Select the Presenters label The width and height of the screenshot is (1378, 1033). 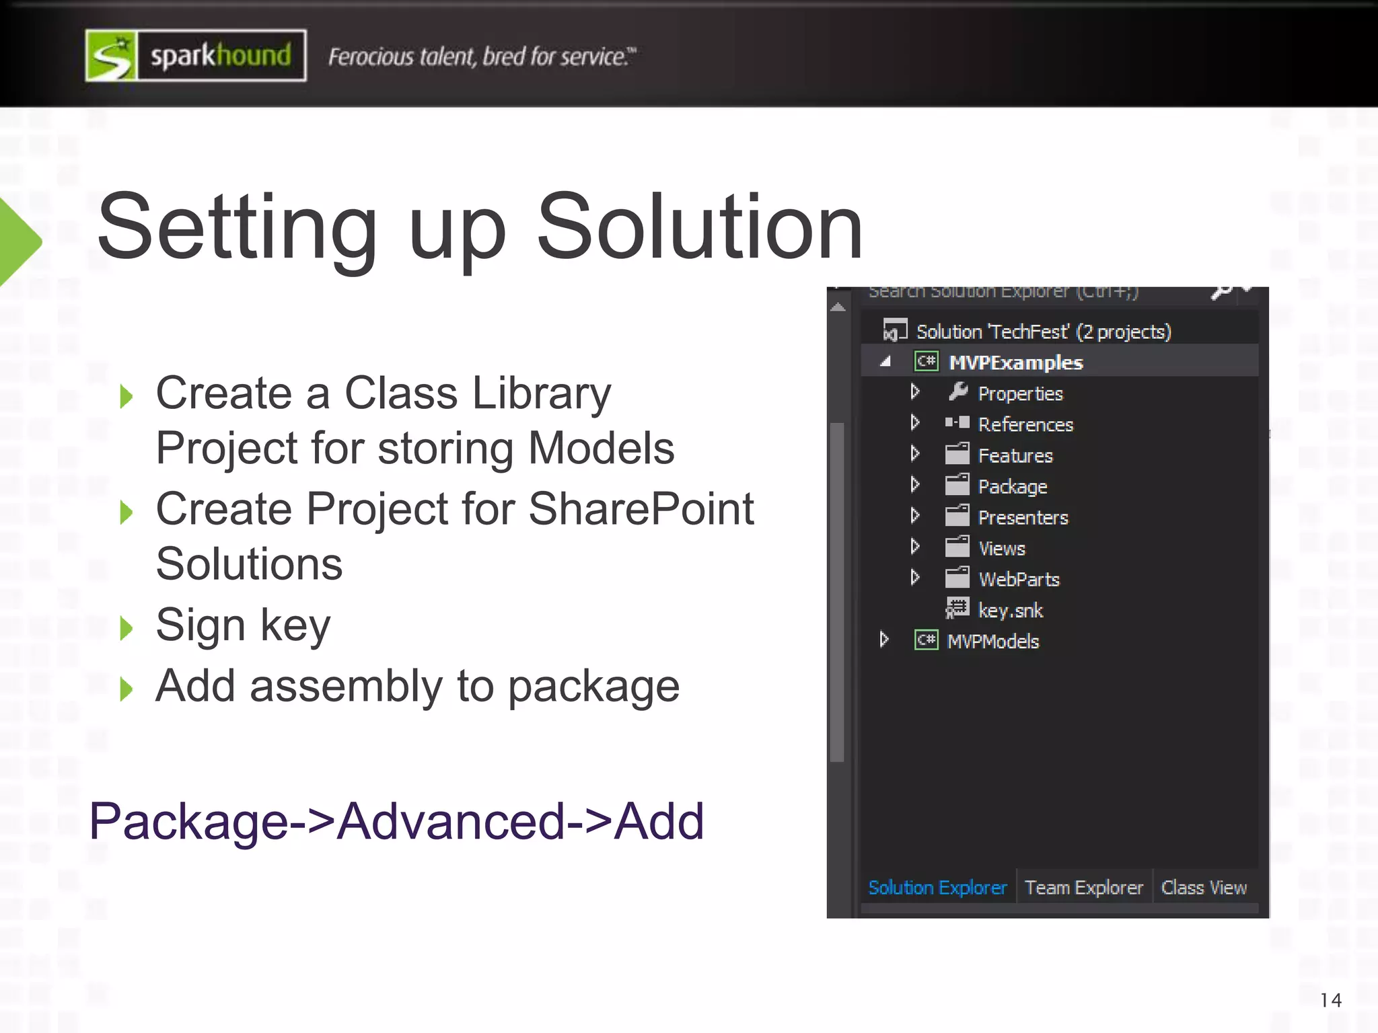coord(1023,517)
